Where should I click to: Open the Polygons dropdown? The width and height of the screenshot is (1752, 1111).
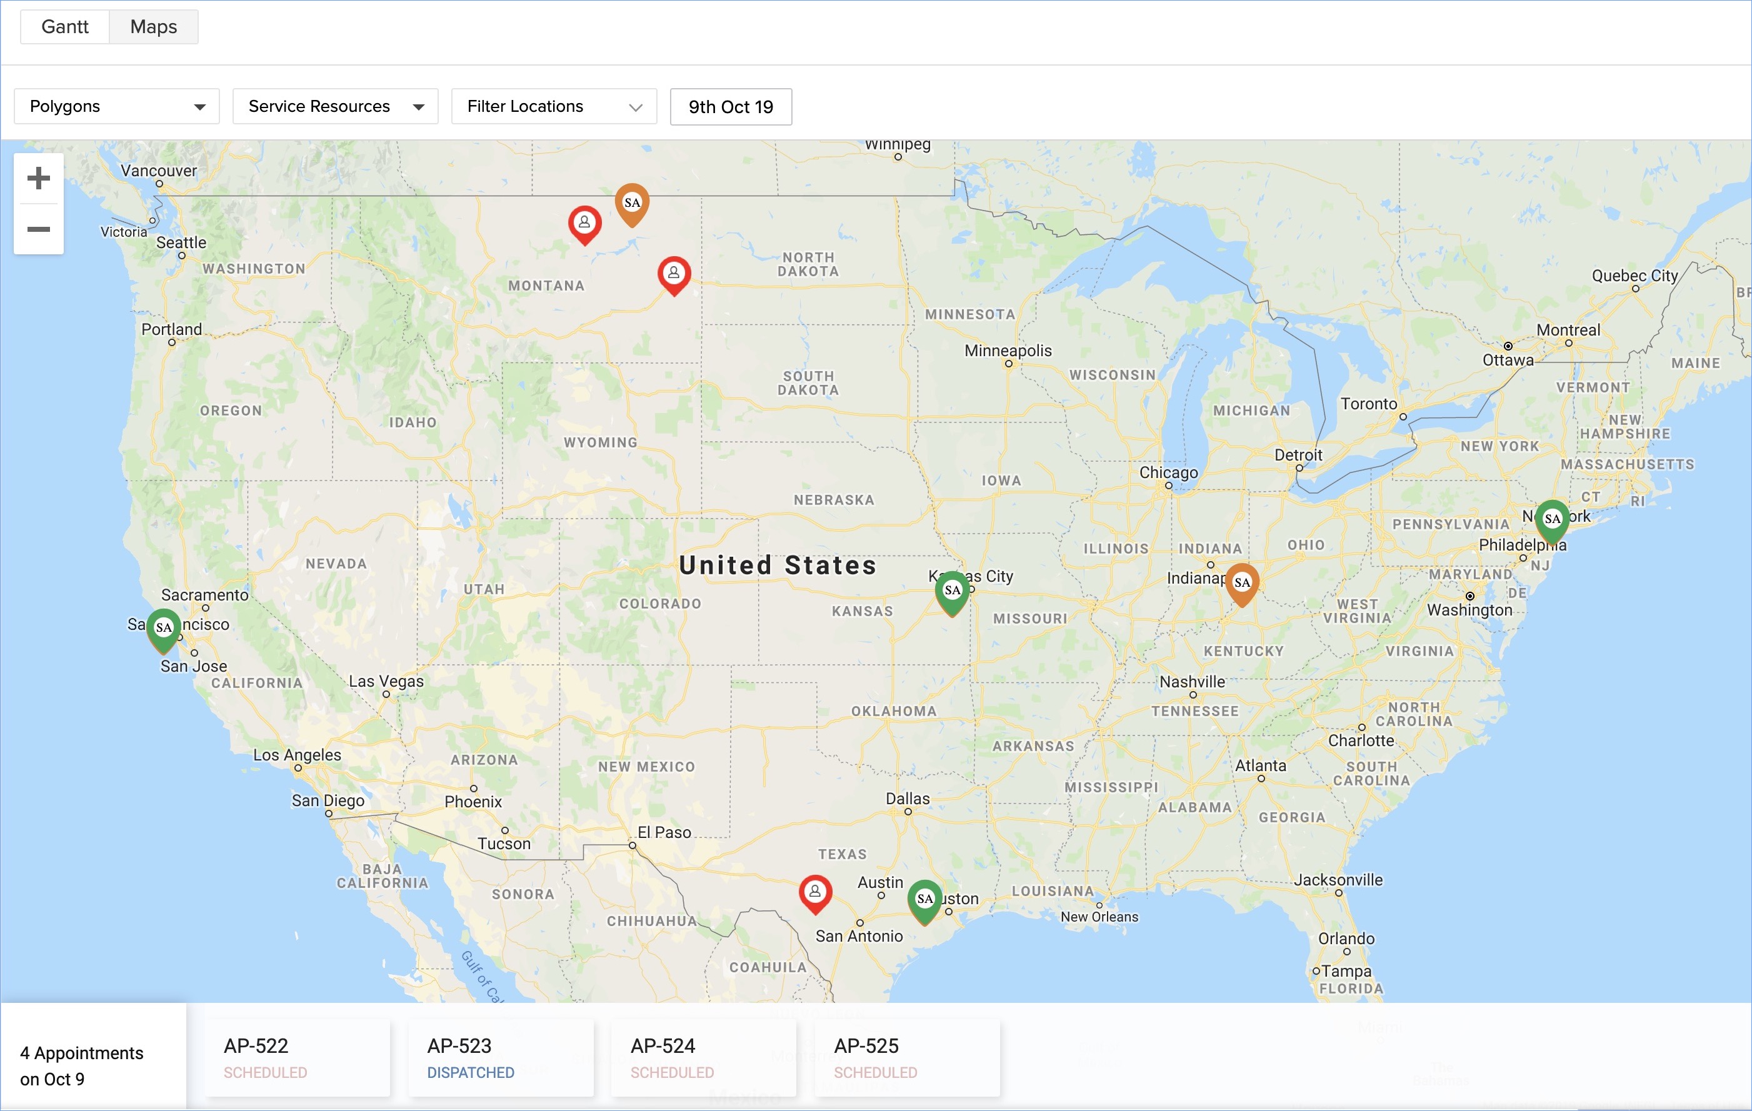(x=116, y=107)
